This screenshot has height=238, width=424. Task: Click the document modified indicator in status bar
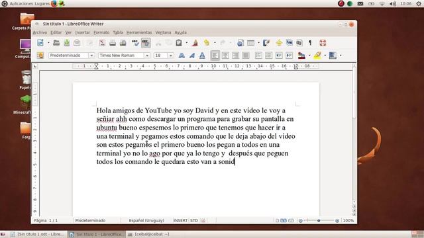(x=203, y=220)
